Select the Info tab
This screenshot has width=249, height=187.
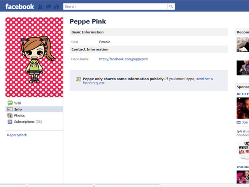point(34,109)
